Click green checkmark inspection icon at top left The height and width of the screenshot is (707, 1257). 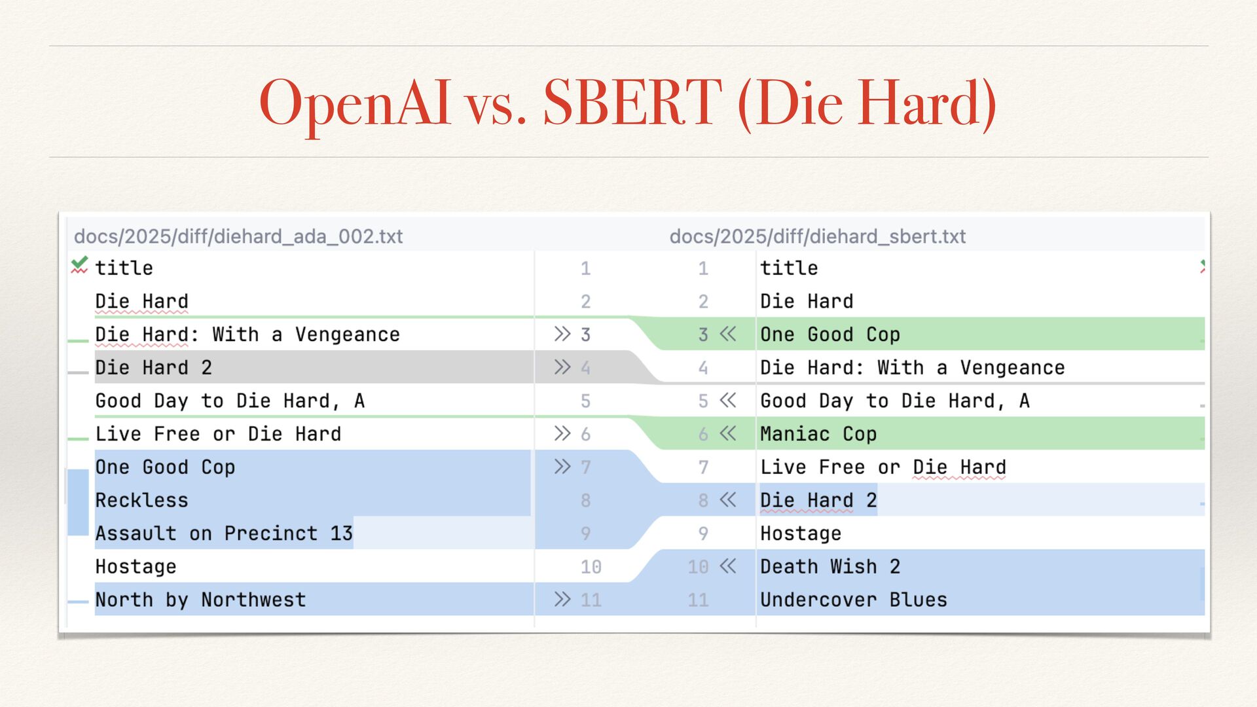(79, 265)
